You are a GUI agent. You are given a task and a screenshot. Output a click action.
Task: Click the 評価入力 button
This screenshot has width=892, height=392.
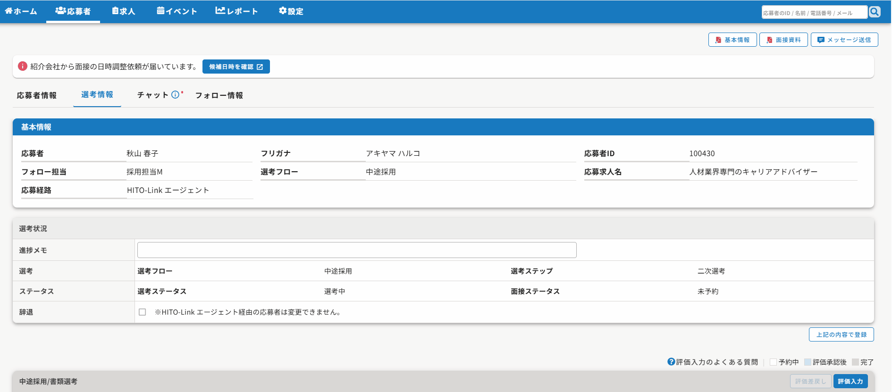pos(850,381)
